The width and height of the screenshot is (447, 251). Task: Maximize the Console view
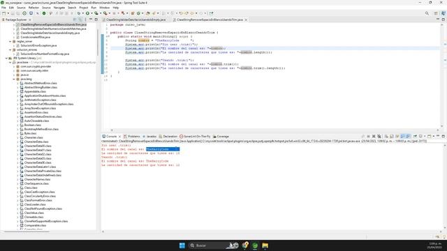444,137
